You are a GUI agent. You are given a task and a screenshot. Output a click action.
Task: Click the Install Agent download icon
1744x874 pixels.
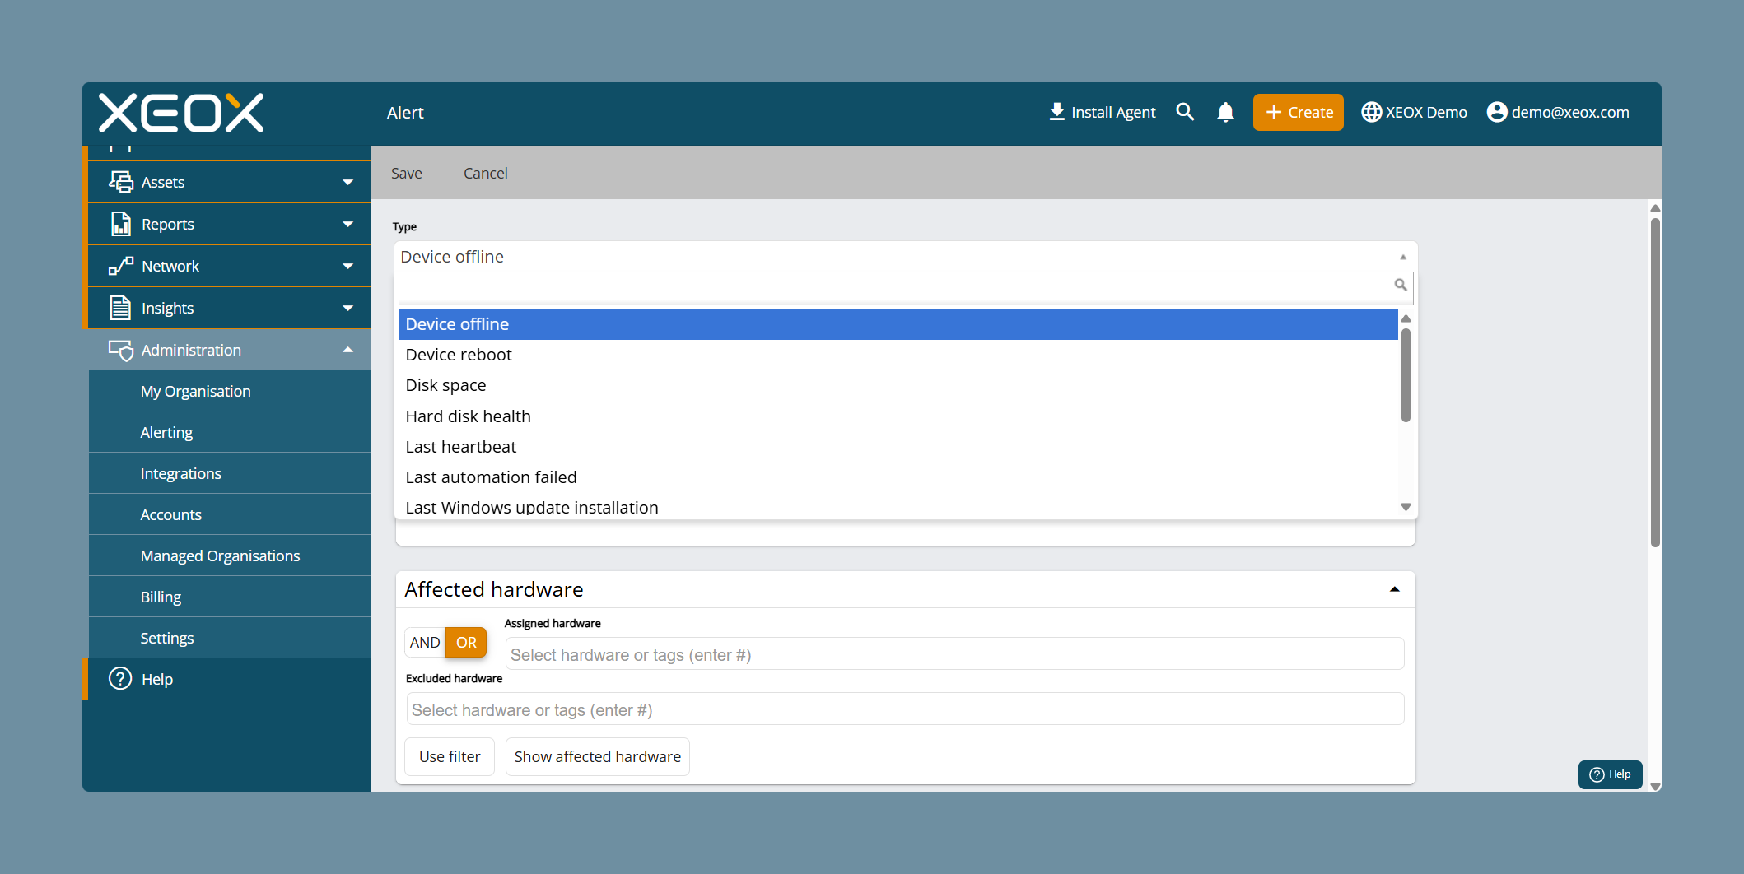click(1056, 112)
